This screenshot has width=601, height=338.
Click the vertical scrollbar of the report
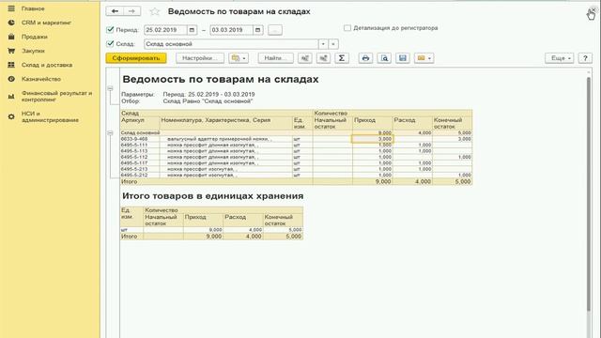coord(589,193)
